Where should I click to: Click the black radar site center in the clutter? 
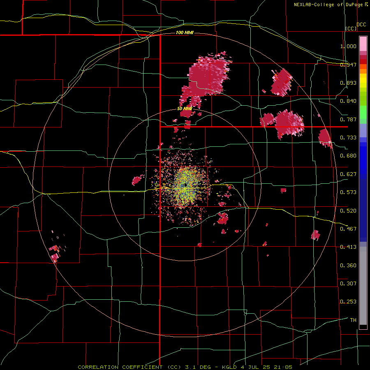point(185,185)
